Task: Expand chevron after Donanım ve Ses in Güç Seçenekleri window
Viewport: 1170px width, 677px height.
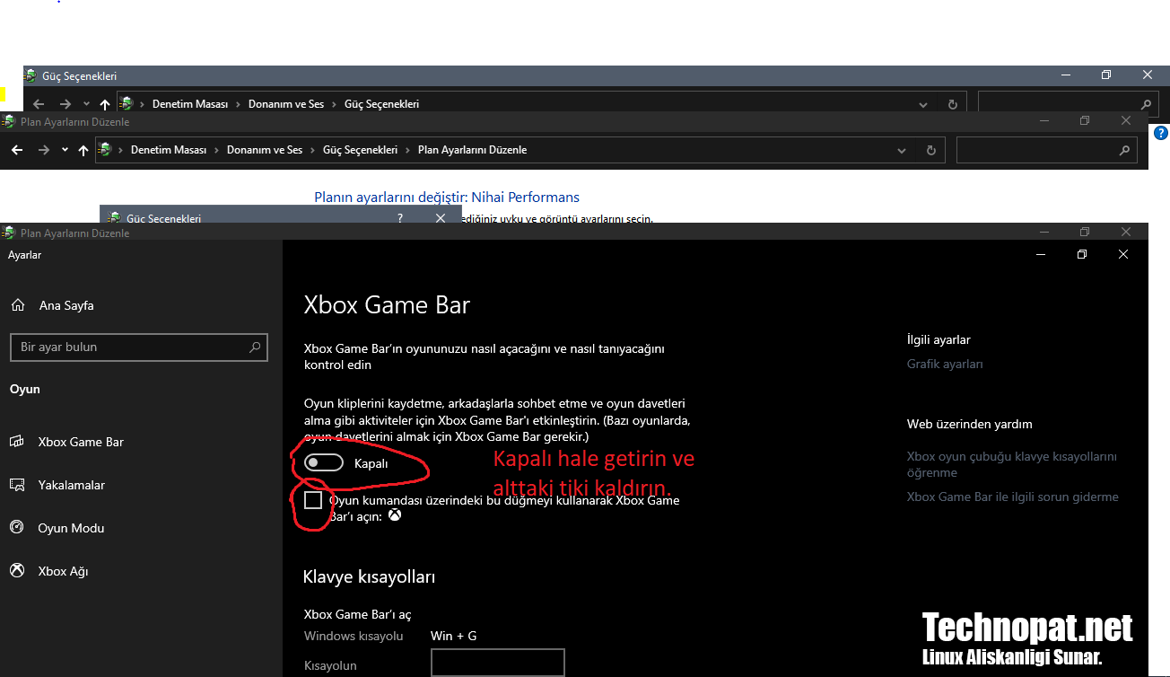Action: pyautogui.click(x=335, y=104)
